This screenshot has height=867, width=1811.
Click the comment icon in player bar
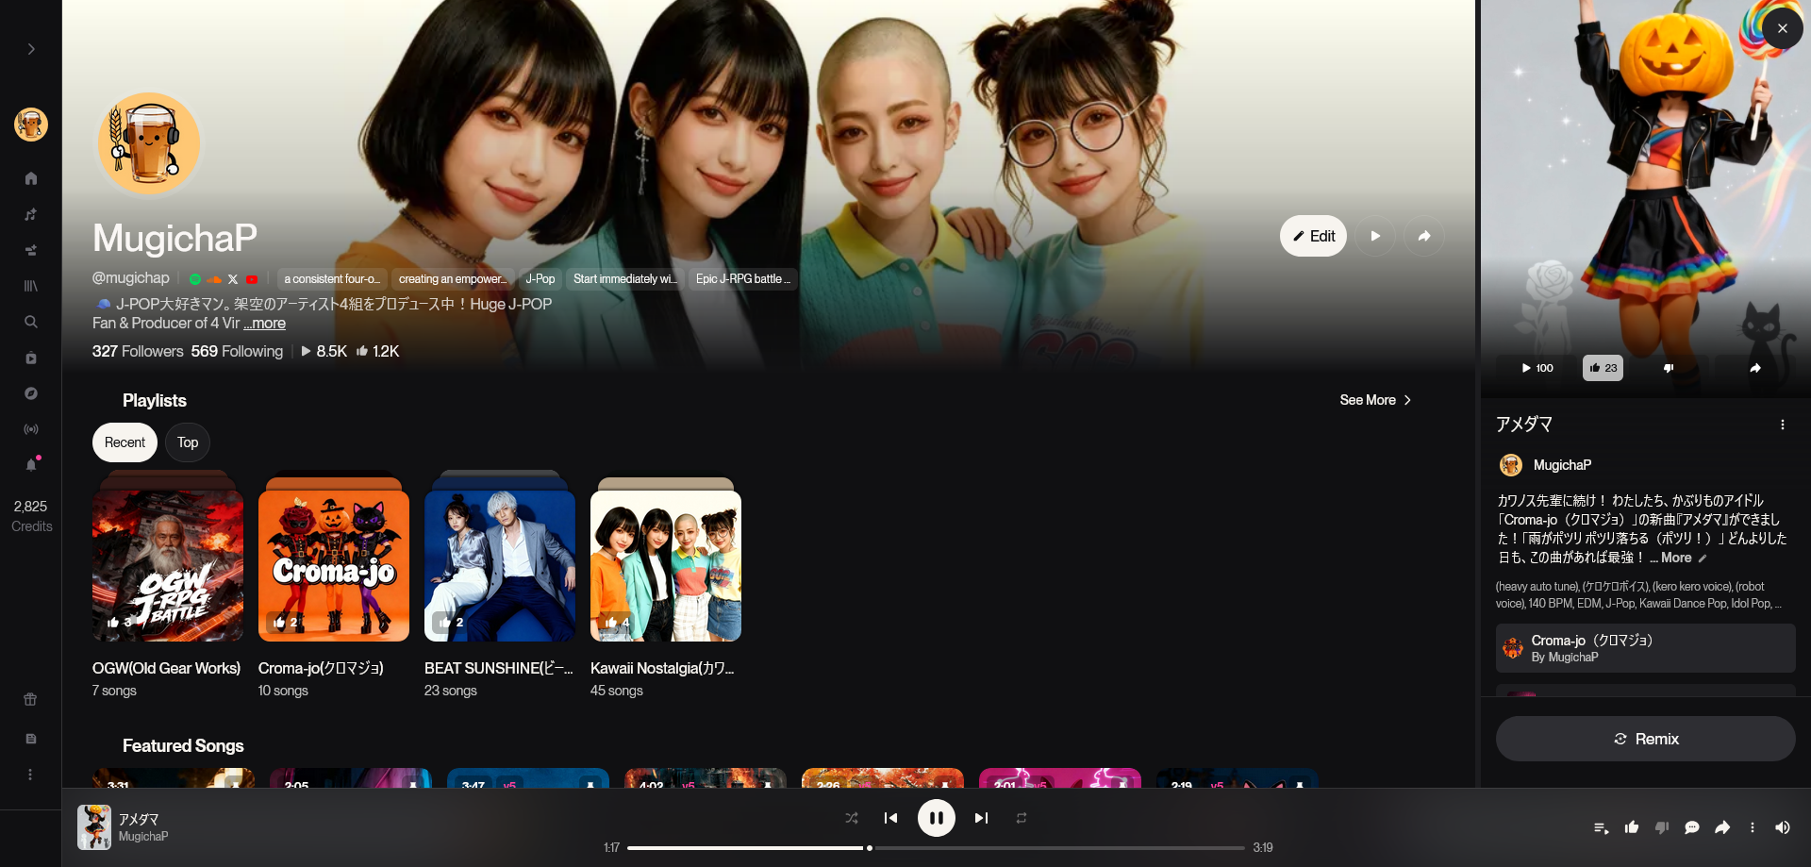(x=1692, y=827)
